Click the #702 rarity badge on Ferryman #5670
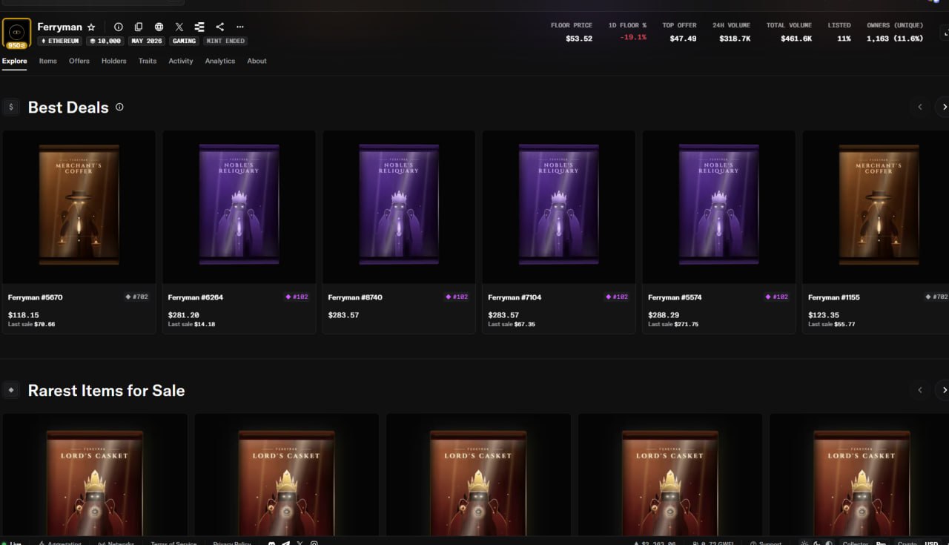 [x=137, y=297]
